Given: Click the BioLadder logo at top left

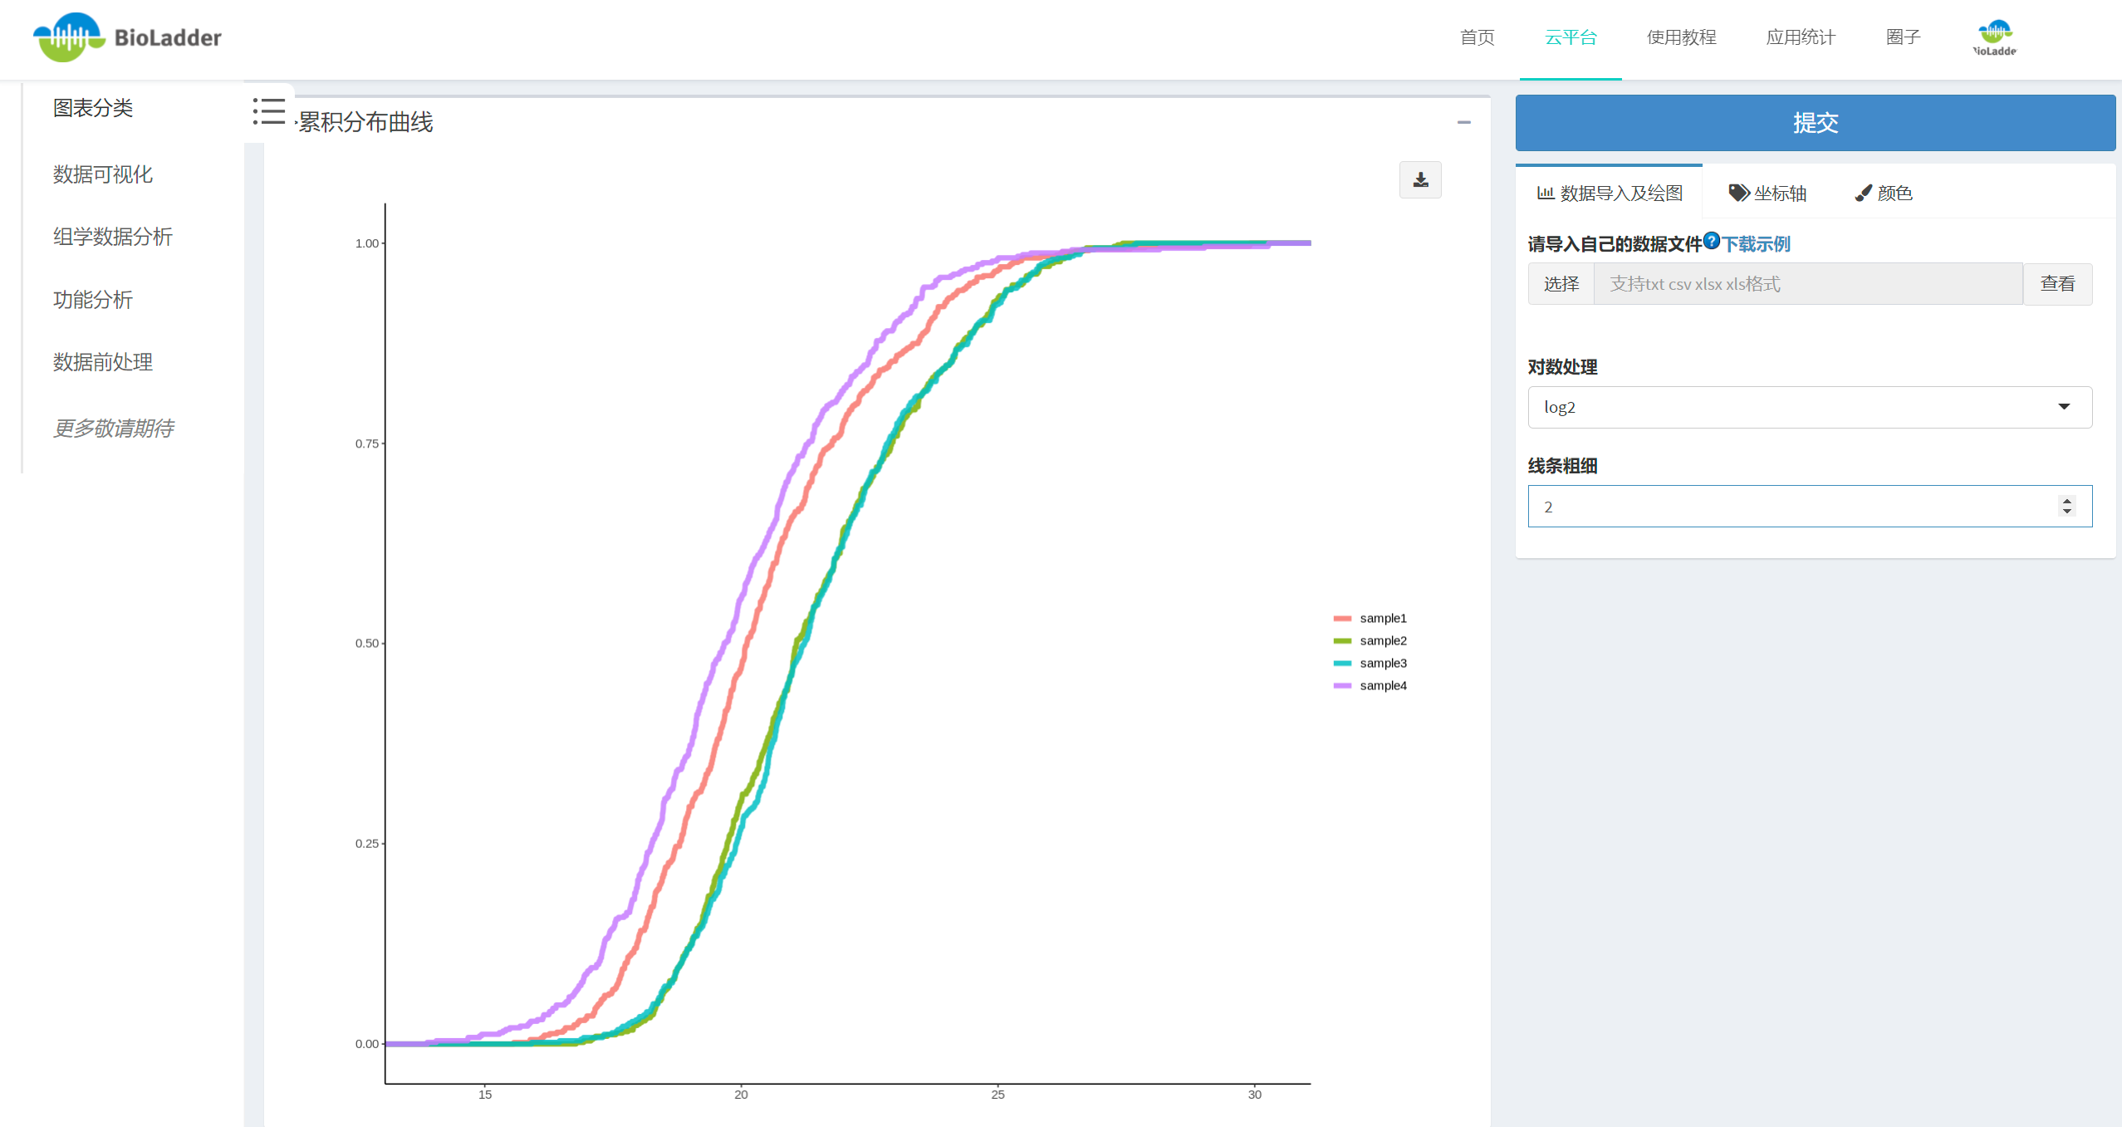Looking at the screenshot, I should tap(127, 37).
